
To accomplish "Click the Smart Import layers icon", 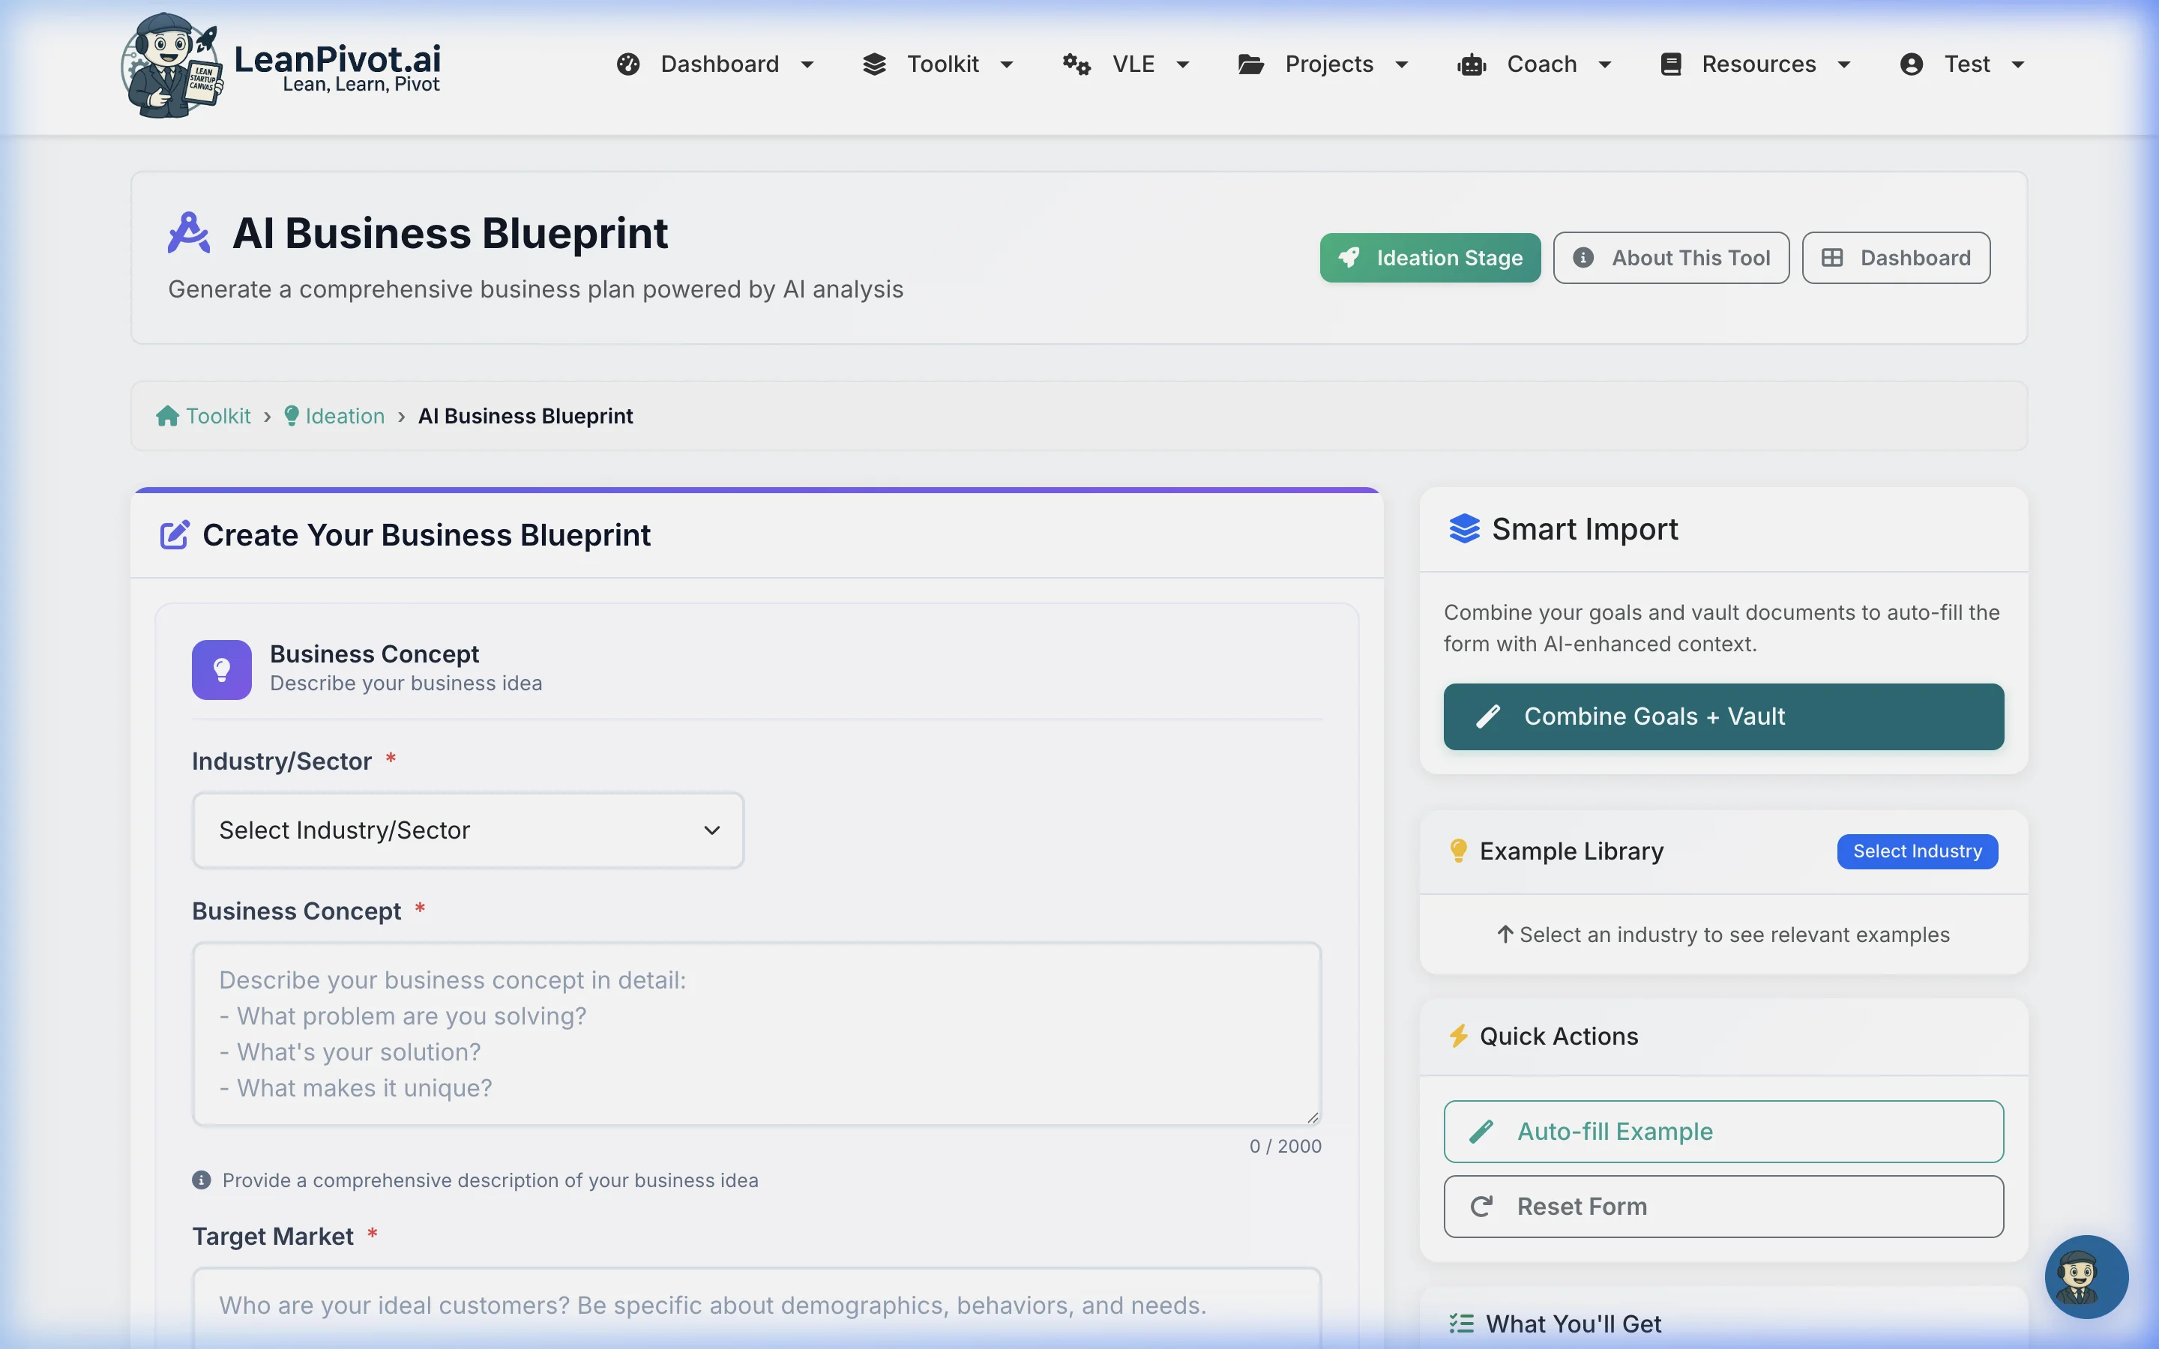I will [x=1464, y=529].
